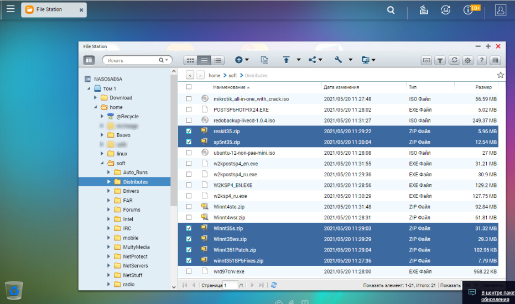
Task: Open background tasks icon in top bar
Action: click(x=424, y=10)
